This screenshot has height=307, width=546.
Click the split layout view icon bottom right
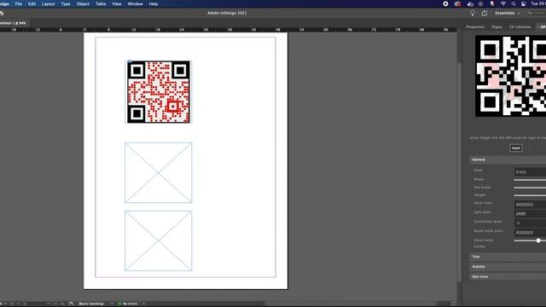(x=453, y=304)
